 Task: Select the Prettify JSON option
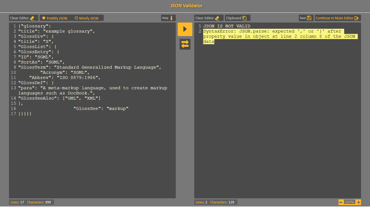point(55,18)
